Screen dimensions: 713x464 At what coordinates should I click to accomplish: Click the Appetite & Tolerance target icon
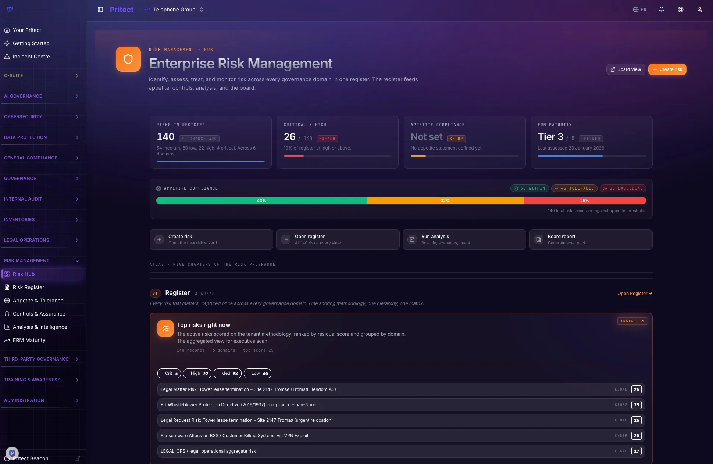pos(7,301)
